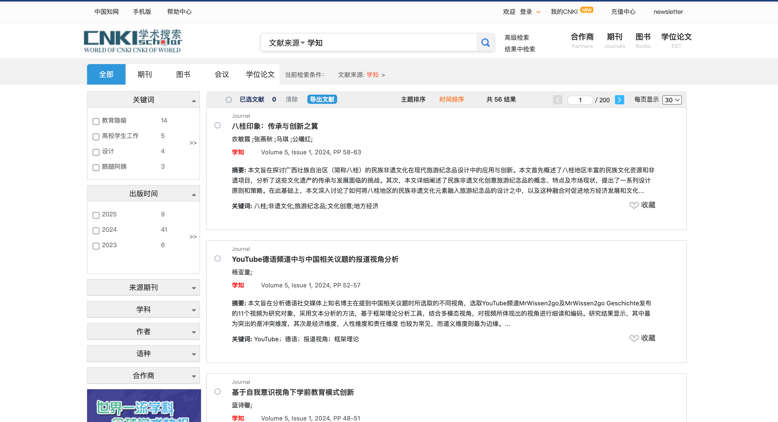Check the 设计 keyword filter
The height and width of the screenshot is (422, 778).
[96, 152]
